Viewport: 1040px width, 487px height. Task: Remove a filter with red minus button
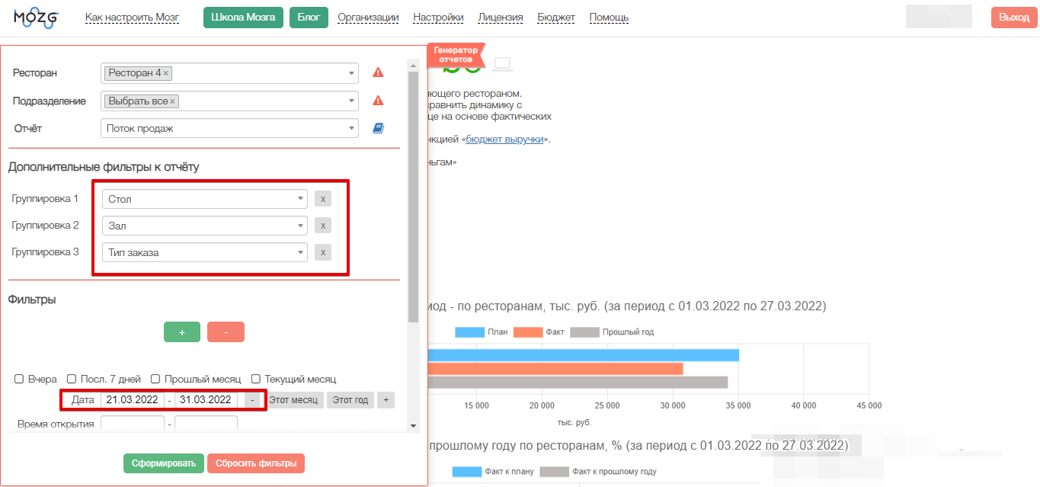coord(226,332)
